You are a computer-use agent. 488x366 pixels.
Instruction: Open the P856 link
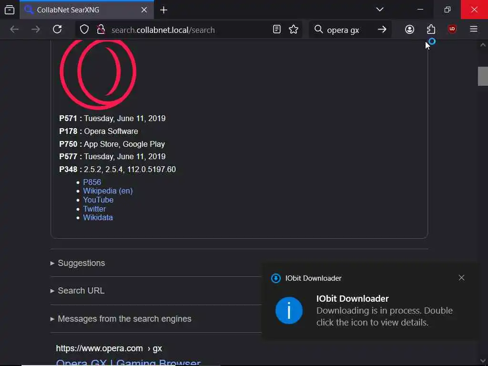pyautogui.click(x=92, y=182)
